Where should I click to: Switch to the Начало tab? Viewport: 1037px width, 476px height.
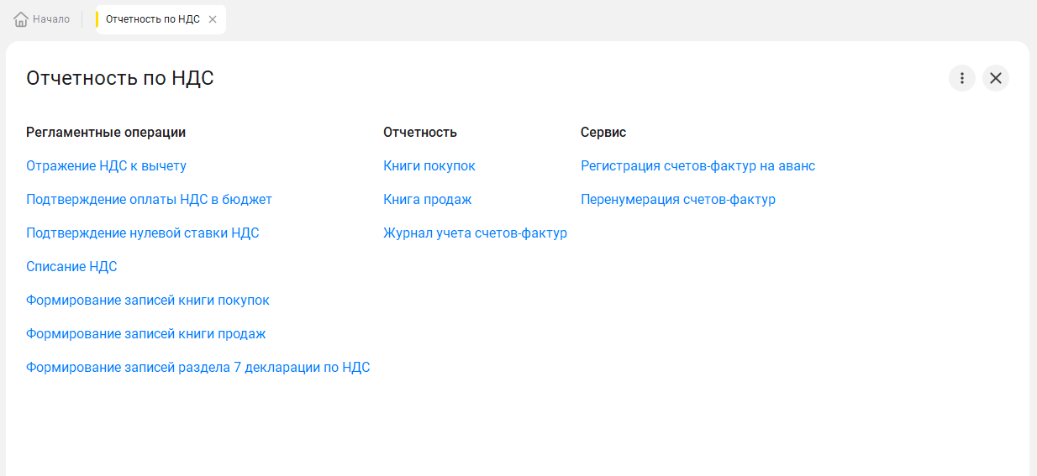(x=51, y=19)
